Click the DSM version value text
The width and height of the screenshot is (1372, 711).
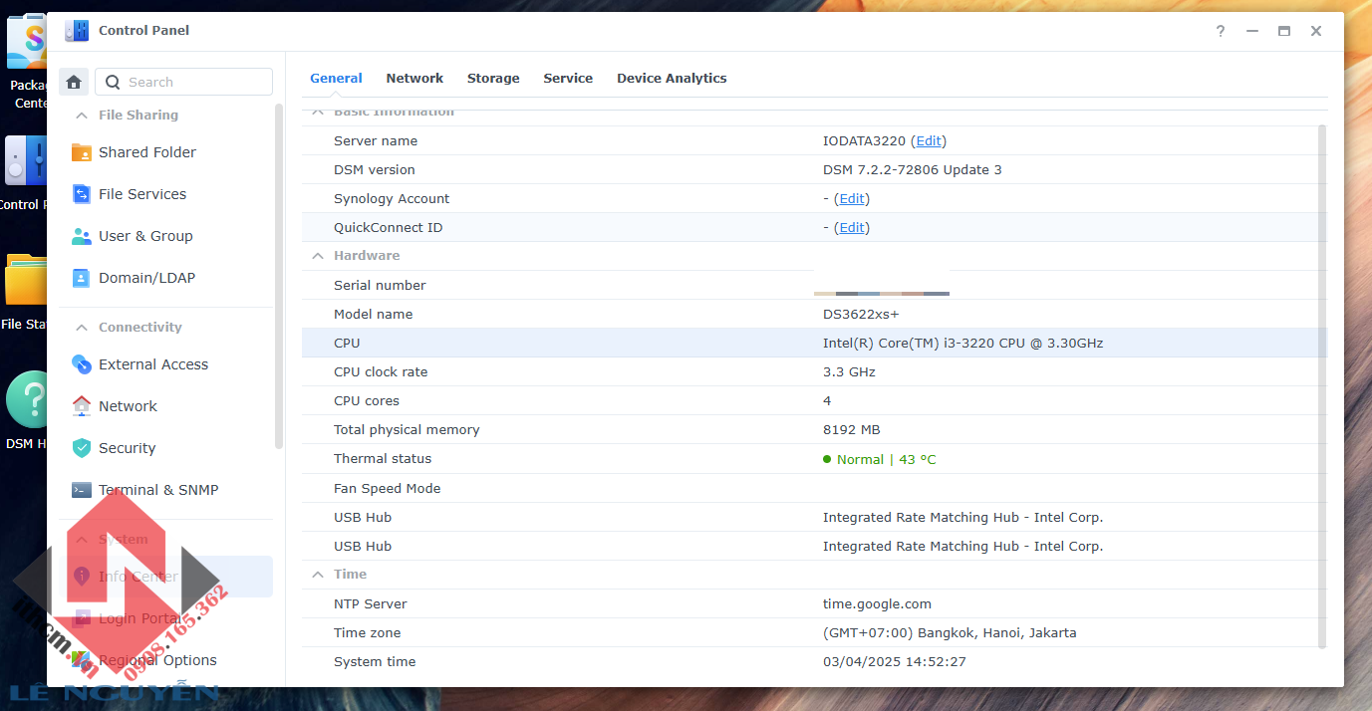pos(913,170)
